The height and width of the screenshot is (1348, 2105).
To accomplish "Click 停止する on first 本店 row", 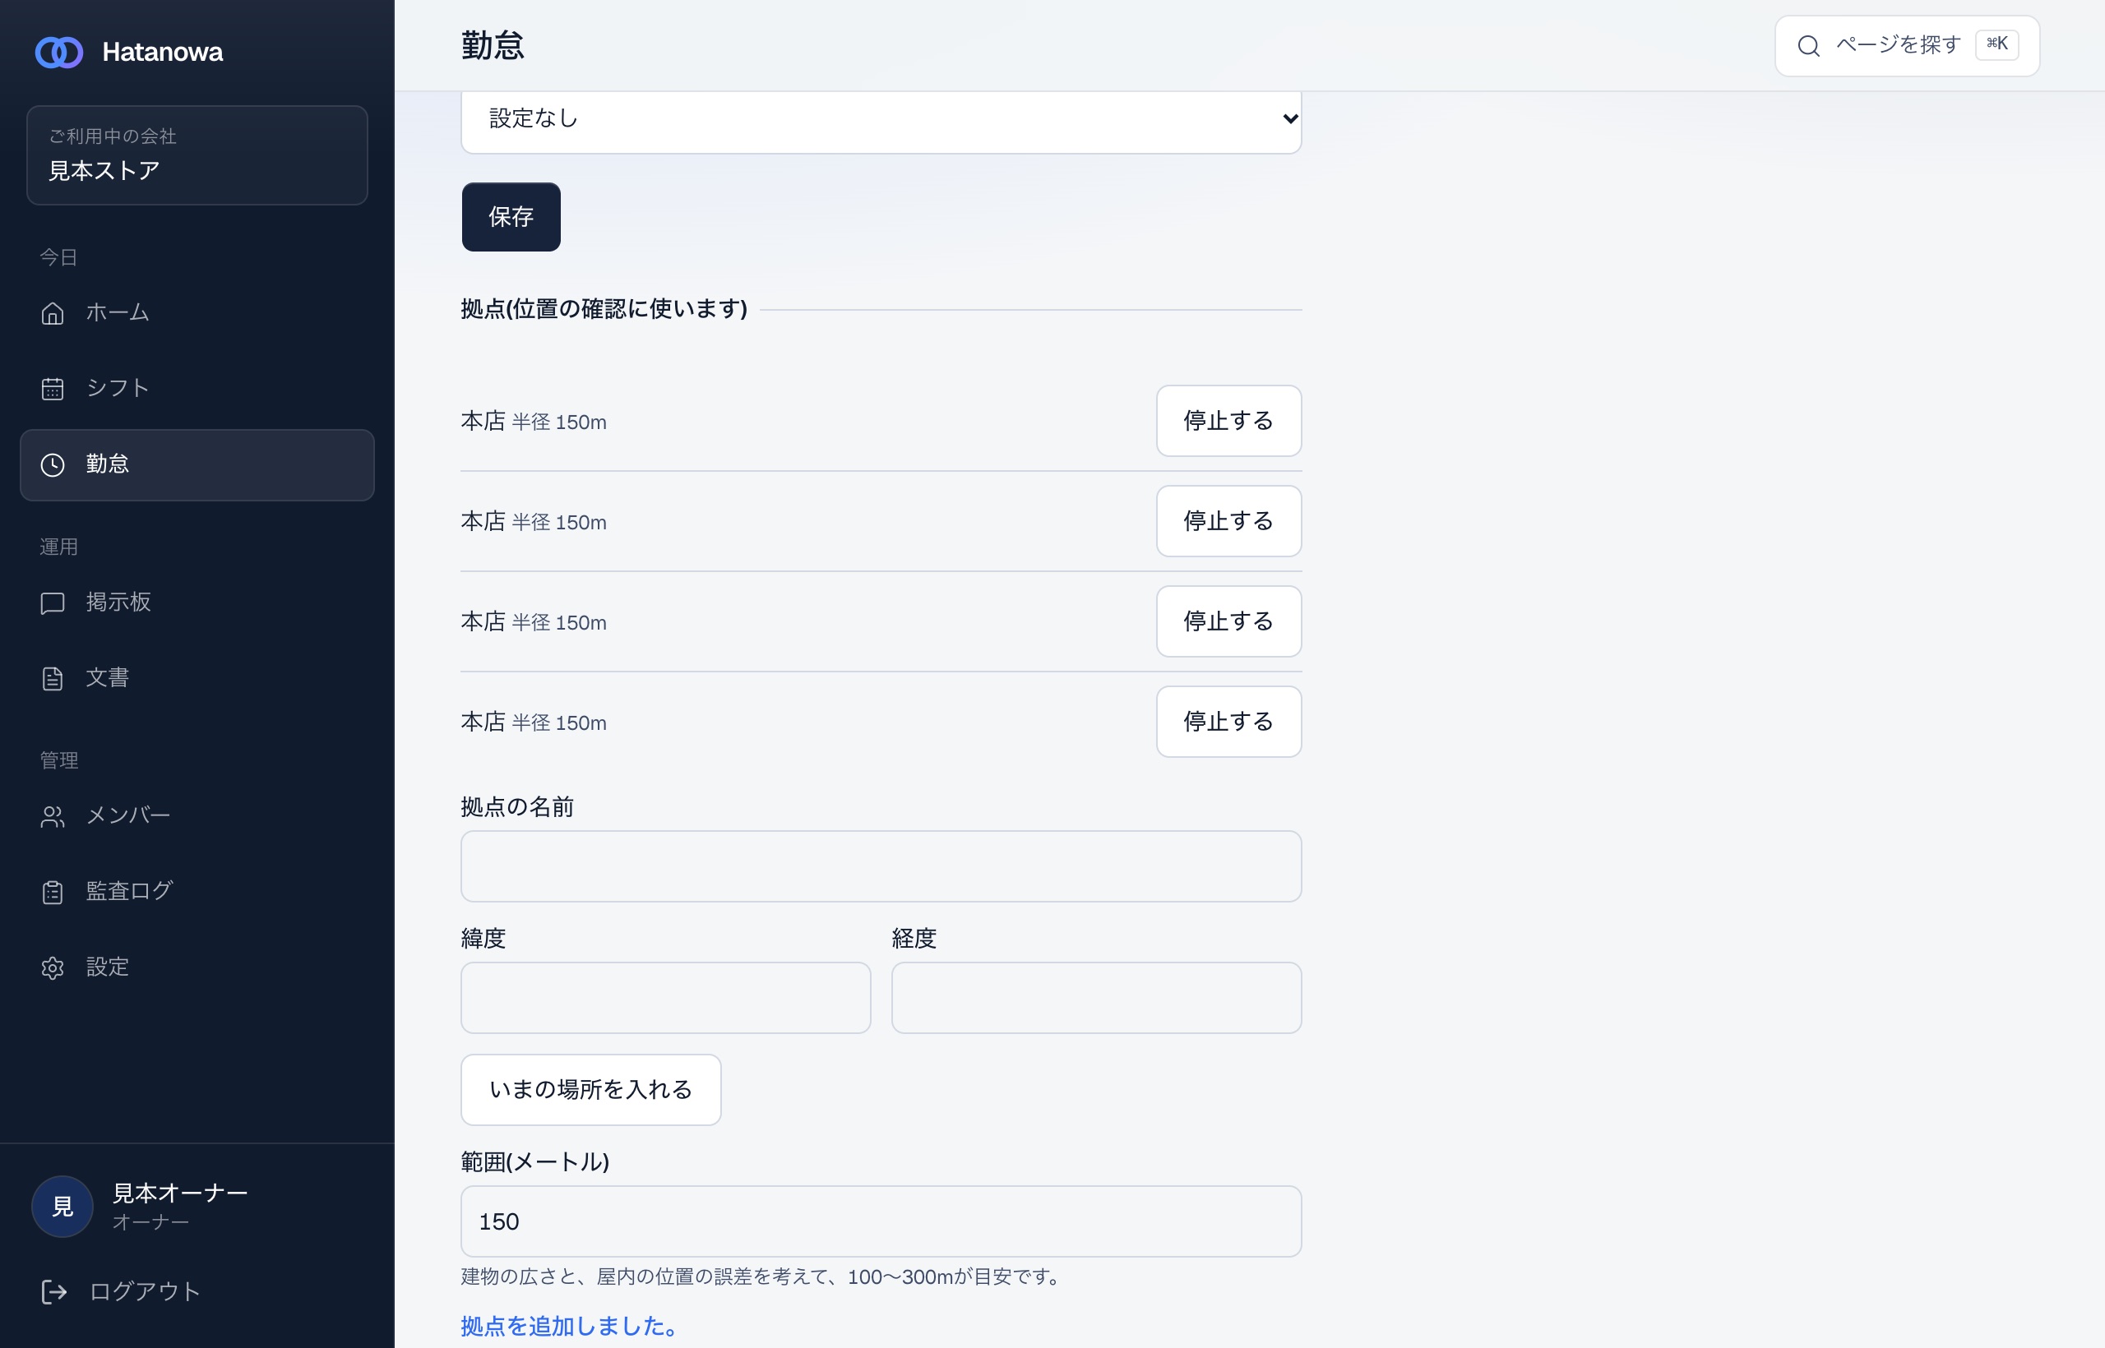I will coord(1228,421).
